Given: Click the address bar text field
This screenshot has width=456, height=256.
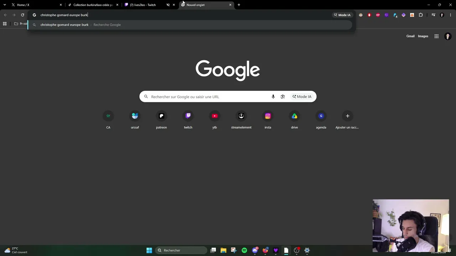Looking at the screenshot, I should 185,15.
